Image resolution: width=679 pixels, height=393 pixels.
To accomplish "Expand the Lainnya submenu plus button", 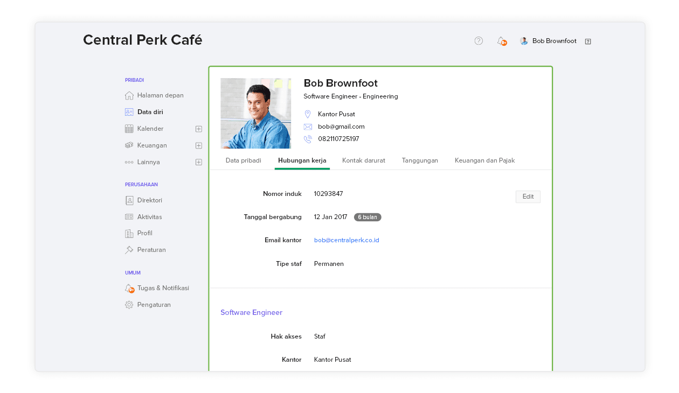I will pos(199,162).
